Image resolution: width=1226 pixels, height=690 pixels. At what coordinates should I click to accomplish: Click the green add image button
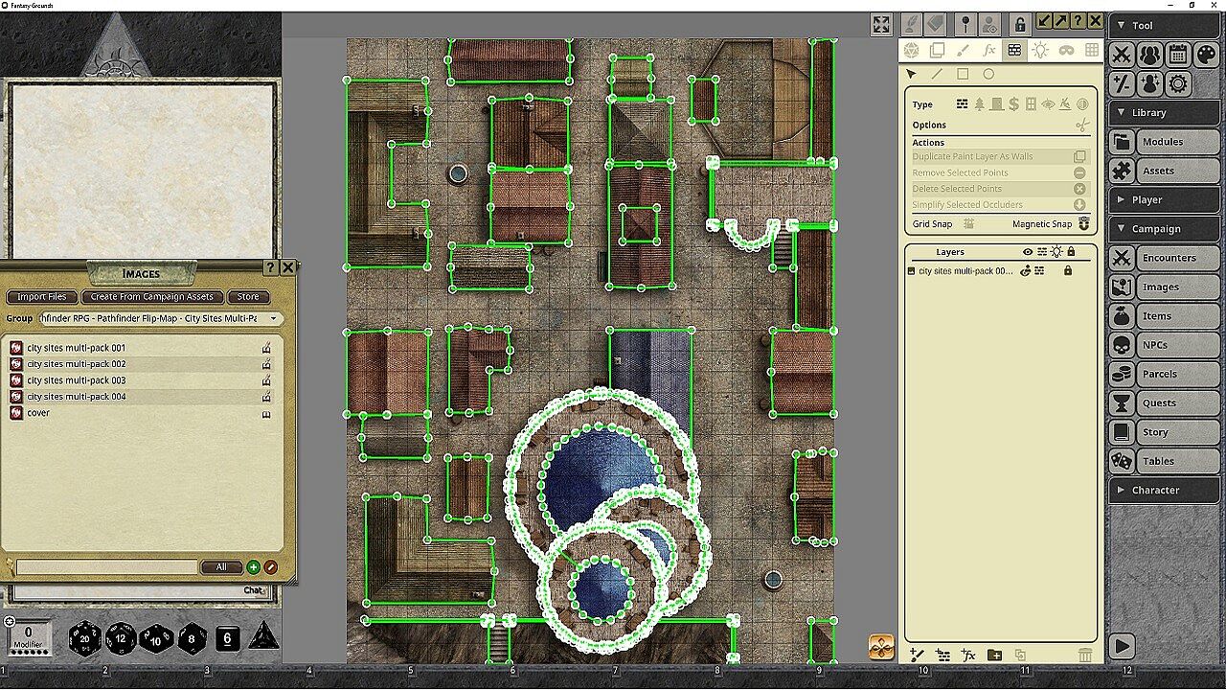(254, 567)
